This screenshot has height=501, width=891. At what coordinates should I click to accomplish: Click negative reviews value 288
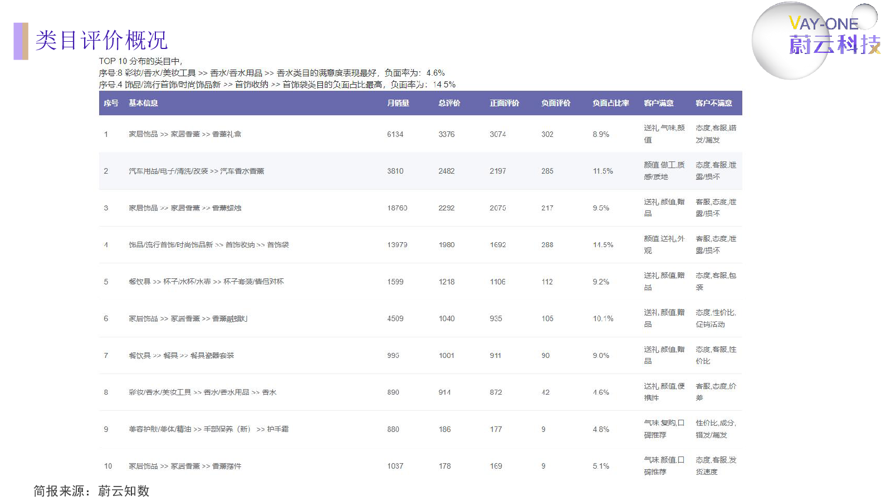[547, 245]
